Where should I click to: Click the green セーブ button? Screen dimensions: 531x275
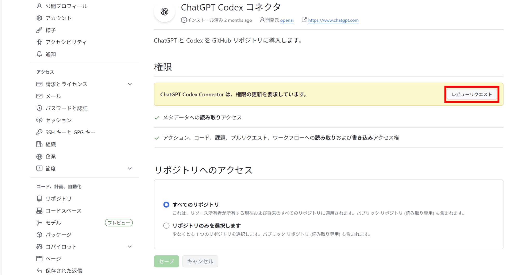point(166,261)
